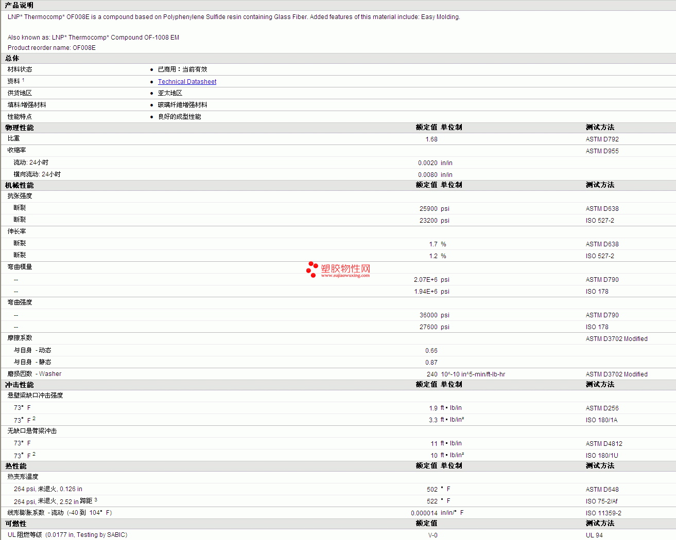Screen dimensions: 676x540
Task: Click the "1.94E+6" flexural modulus value
Action: click(x=426, y=292)
